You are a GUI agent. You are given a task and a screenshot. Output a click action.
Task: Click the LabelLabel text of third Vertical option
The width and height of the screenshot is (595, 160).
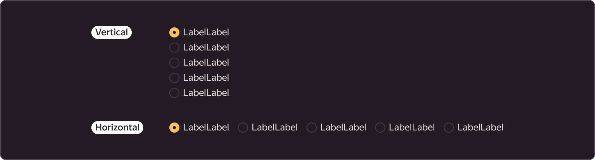tap(206, 63)
